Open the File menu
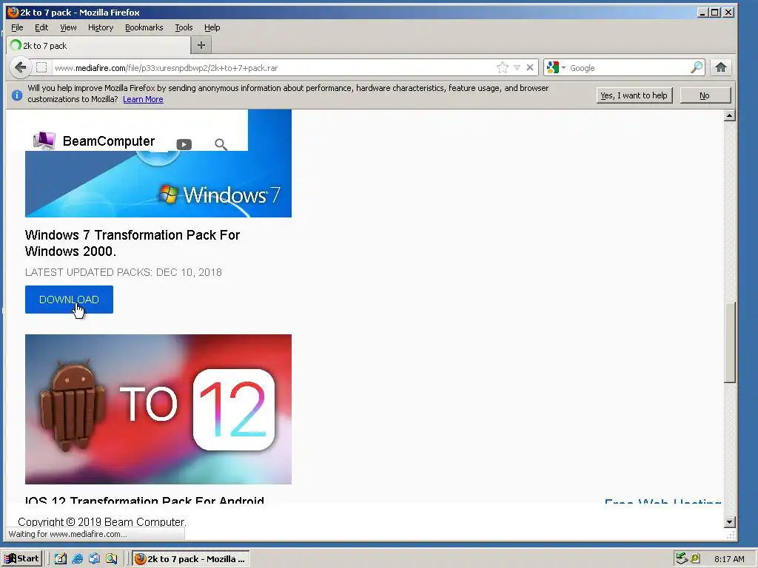758x568 pixels. [17, 27]
